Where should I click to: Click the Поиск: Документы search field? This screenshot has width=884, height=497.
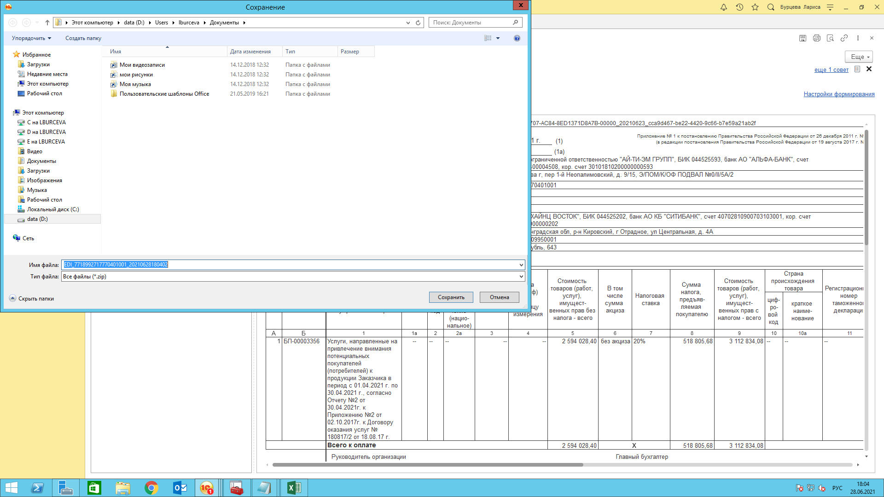[472, 23]
